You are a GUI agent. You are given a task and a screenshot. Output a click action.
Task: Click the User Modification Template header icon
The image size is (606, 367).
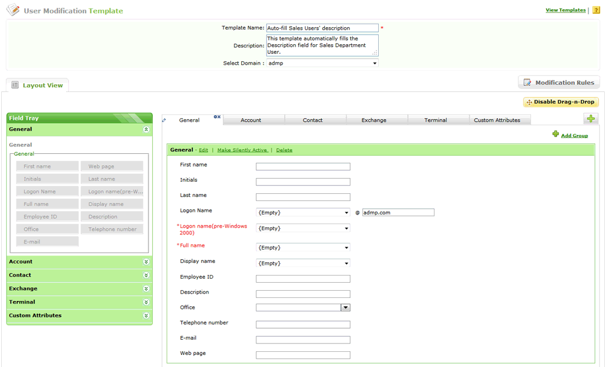pos(13,10)
